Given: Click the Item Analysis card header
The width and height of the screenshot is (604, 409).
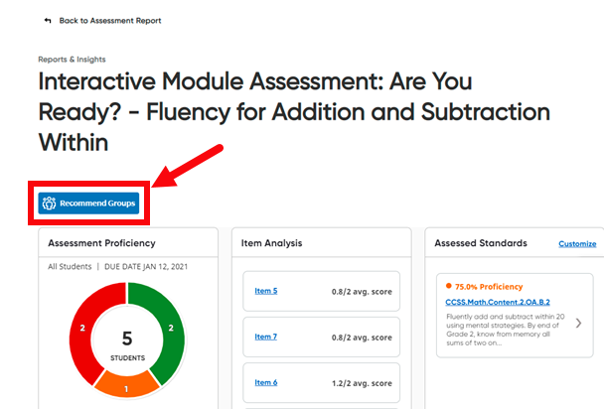Looking at the screenshot, I should pyautogui.click(x=271, y=243).
